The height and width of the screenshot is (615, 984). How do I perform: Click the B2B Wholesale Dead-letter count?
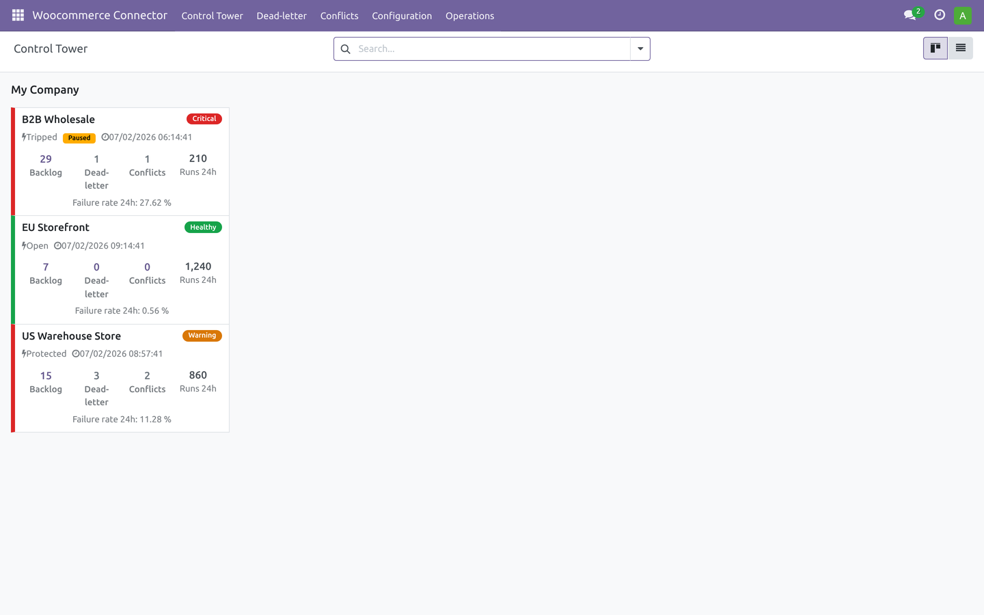pos(96,159)
